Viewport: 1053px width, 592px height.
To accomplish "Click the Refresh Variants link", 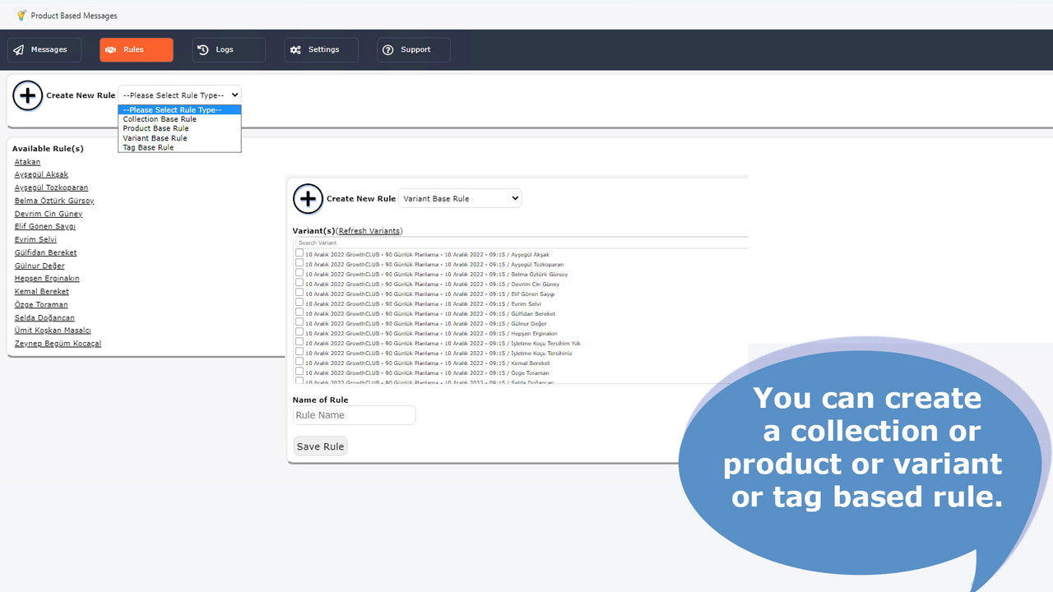I will [x=369, y=230].
